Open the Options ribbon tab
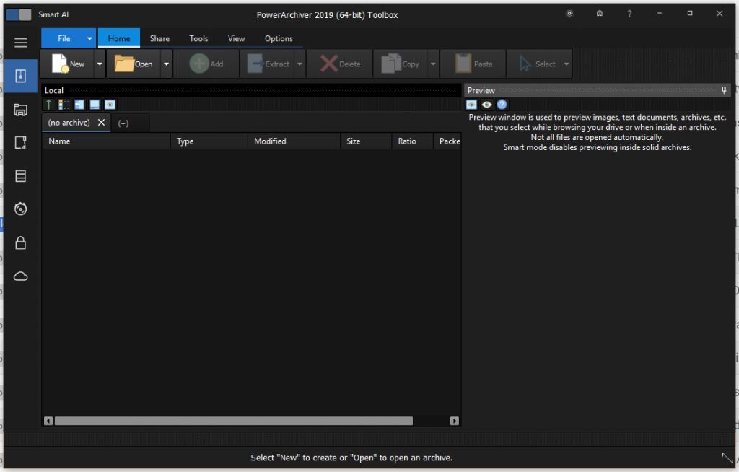739x472 pixels. click(278, 38)
